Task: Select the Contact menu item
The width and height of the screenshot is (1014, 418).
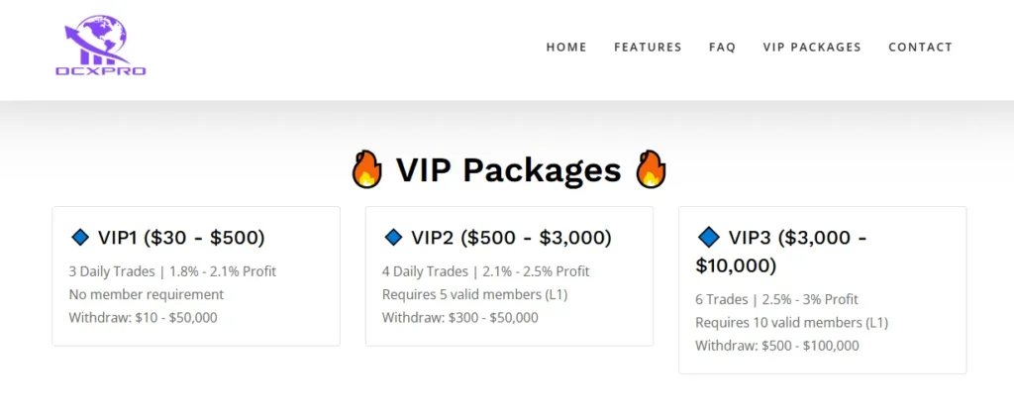Action: pos(920,47)
